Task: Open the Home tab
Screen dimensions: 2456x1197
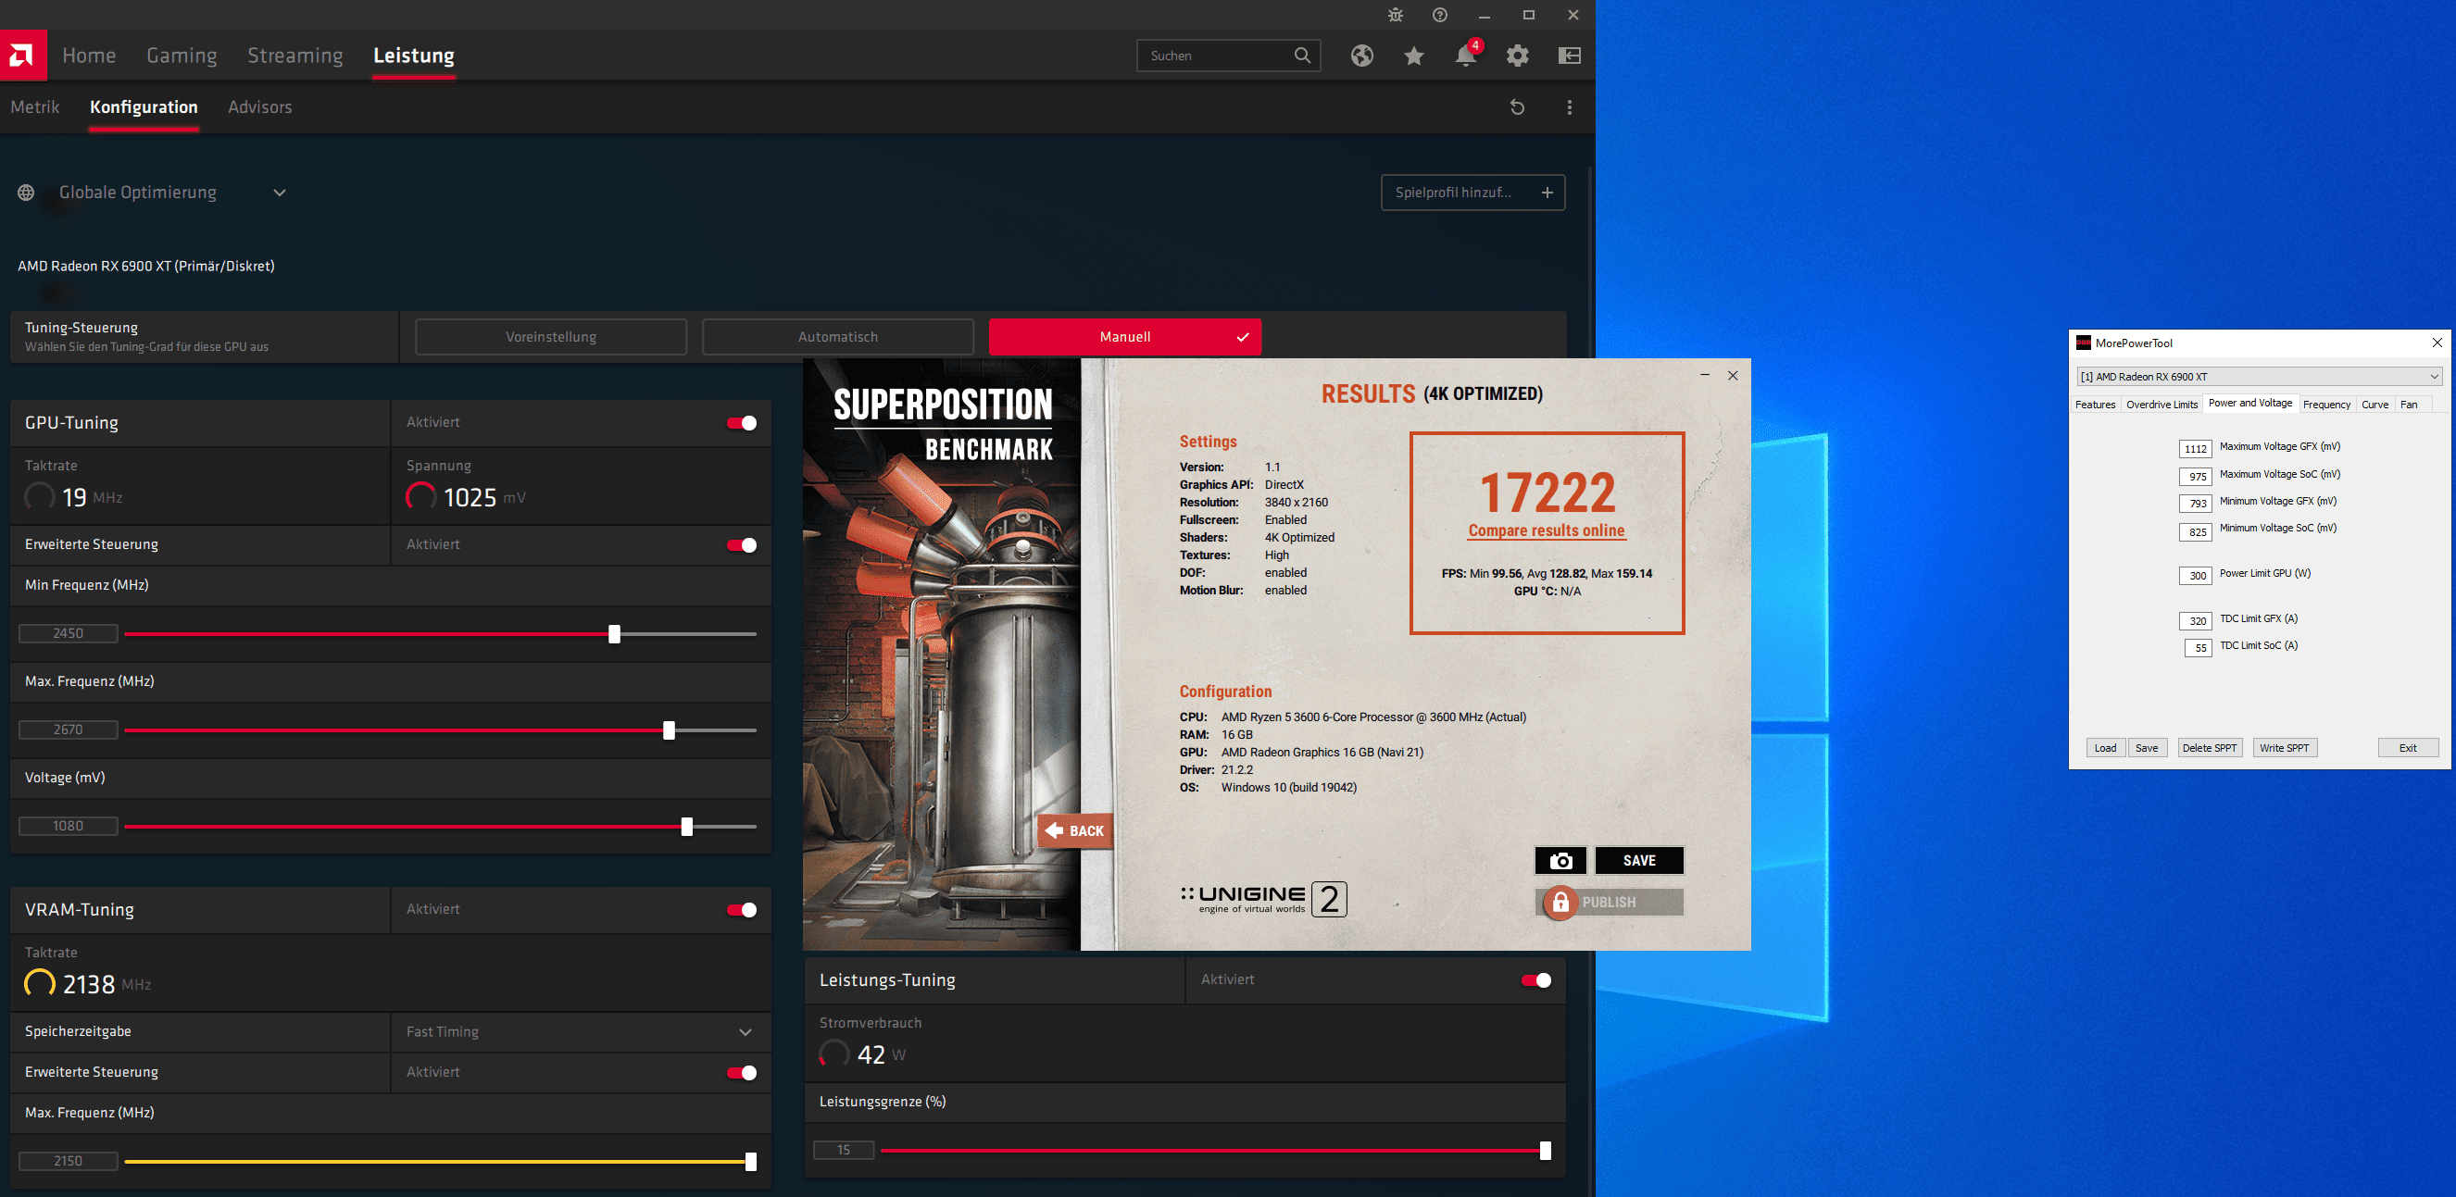Action: click(89, 56)
